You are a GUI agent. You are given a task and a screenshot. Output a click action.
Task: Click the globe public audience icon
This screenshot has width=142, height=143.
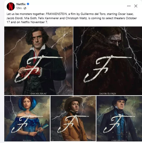click(25, 8)
